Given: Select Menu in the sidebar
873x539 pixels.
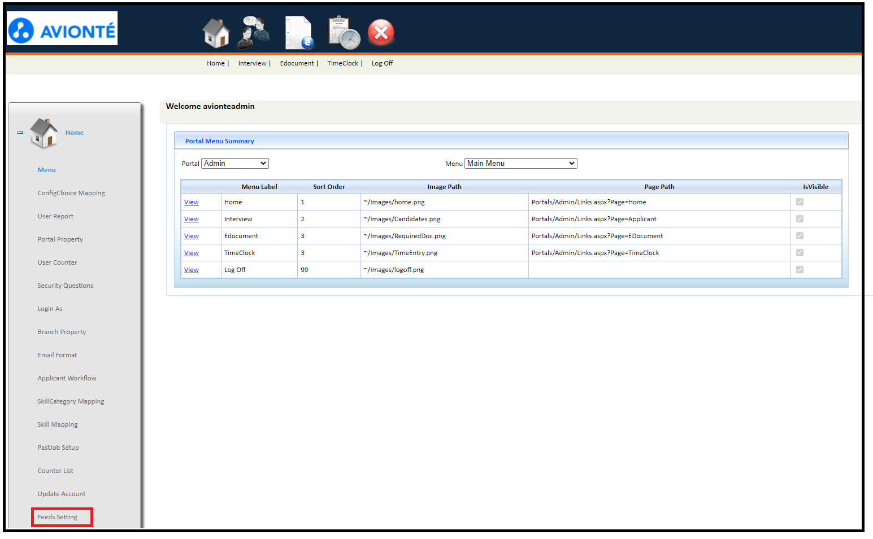Looking at the screenshot, I should (x=46, y=170).
